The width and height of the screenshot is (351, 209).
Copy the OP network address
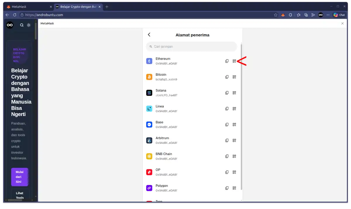227,172
